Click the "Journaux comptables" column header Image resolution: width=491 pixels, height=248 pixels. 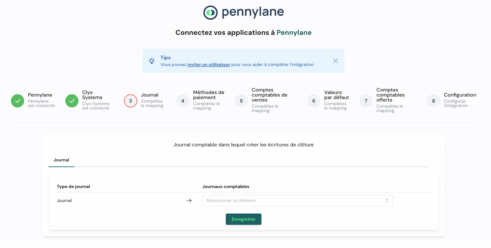[x=226, y=186]
